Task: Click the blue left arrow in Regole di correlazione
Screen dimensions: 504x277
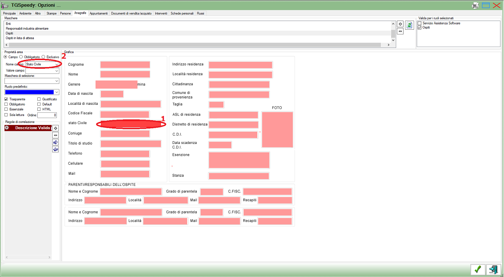Action: (x=55, y=150)
